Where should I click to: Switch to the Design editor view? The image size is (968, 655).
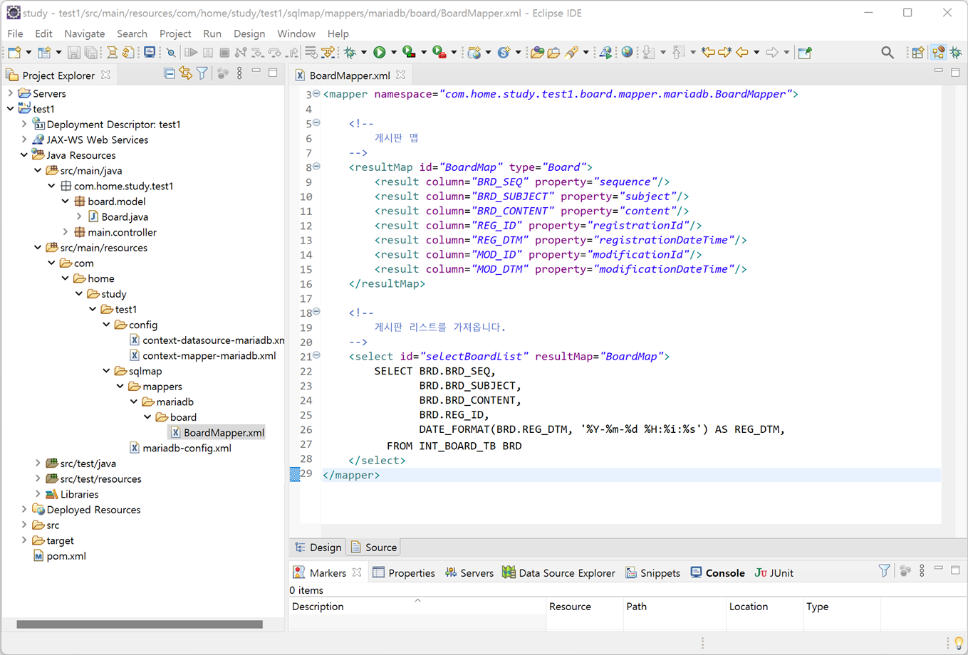[x=318, y=547]
